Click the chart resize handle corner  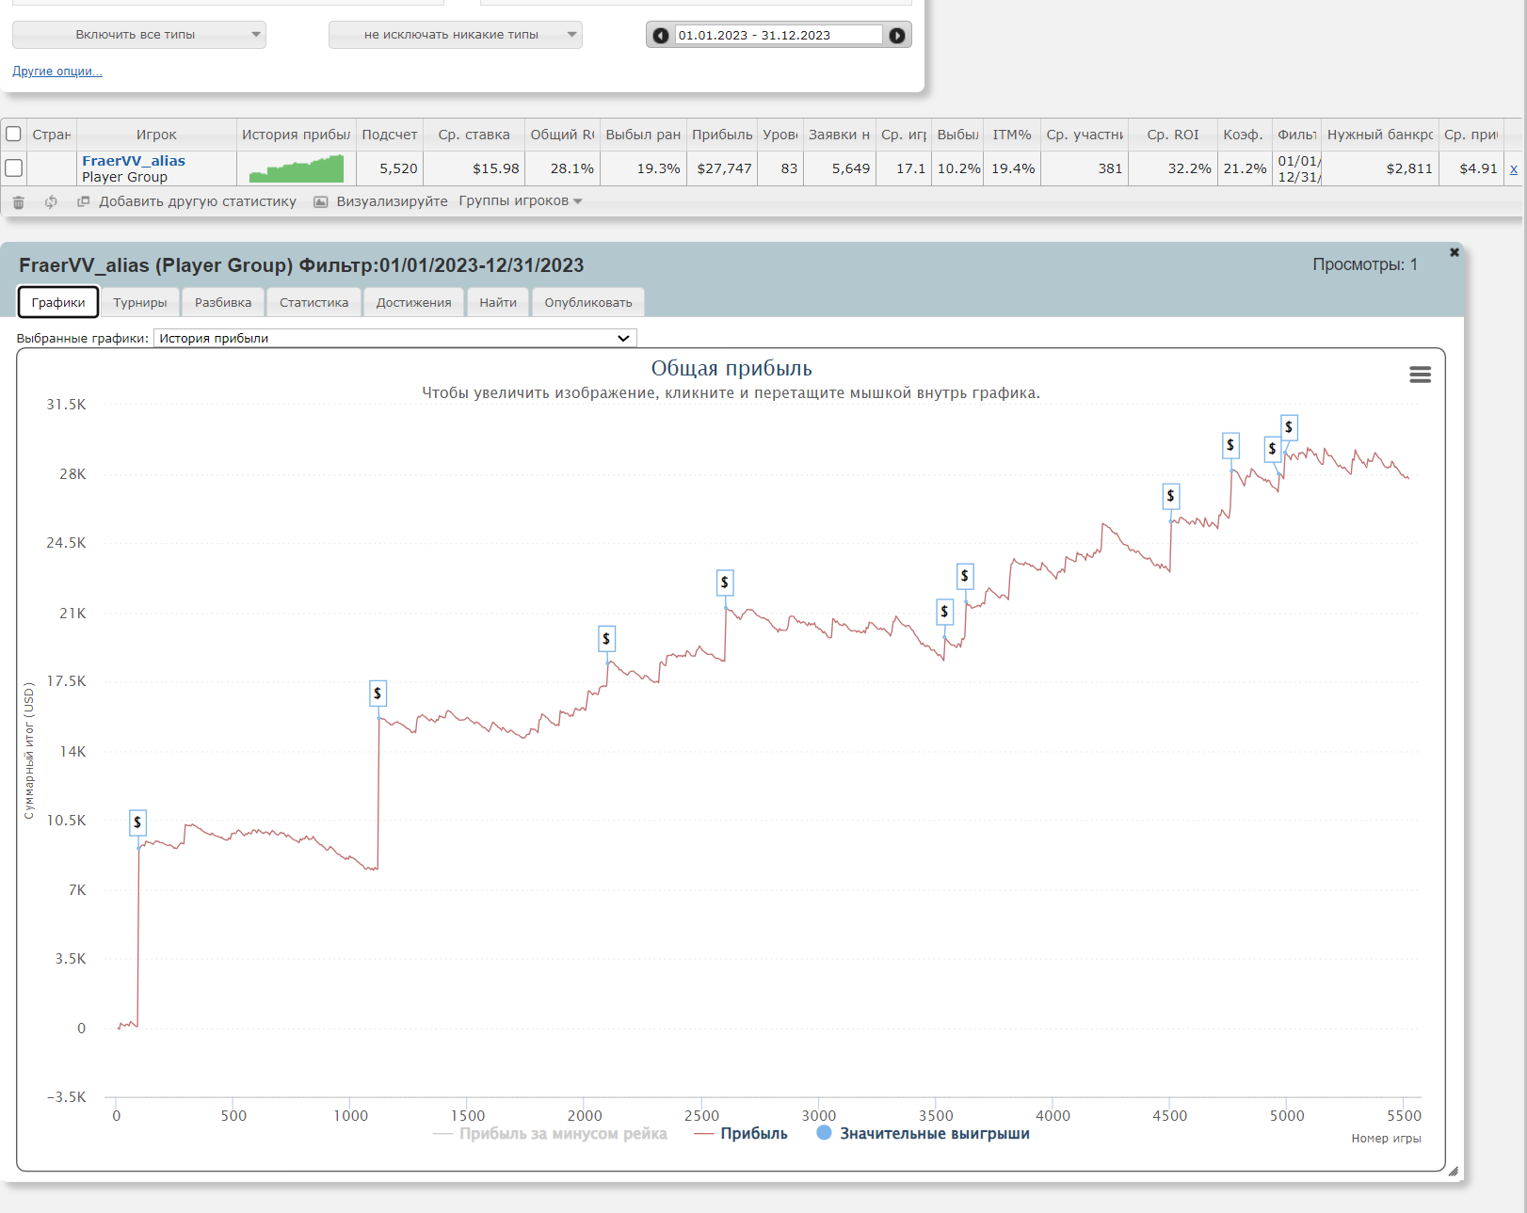1453,1172
